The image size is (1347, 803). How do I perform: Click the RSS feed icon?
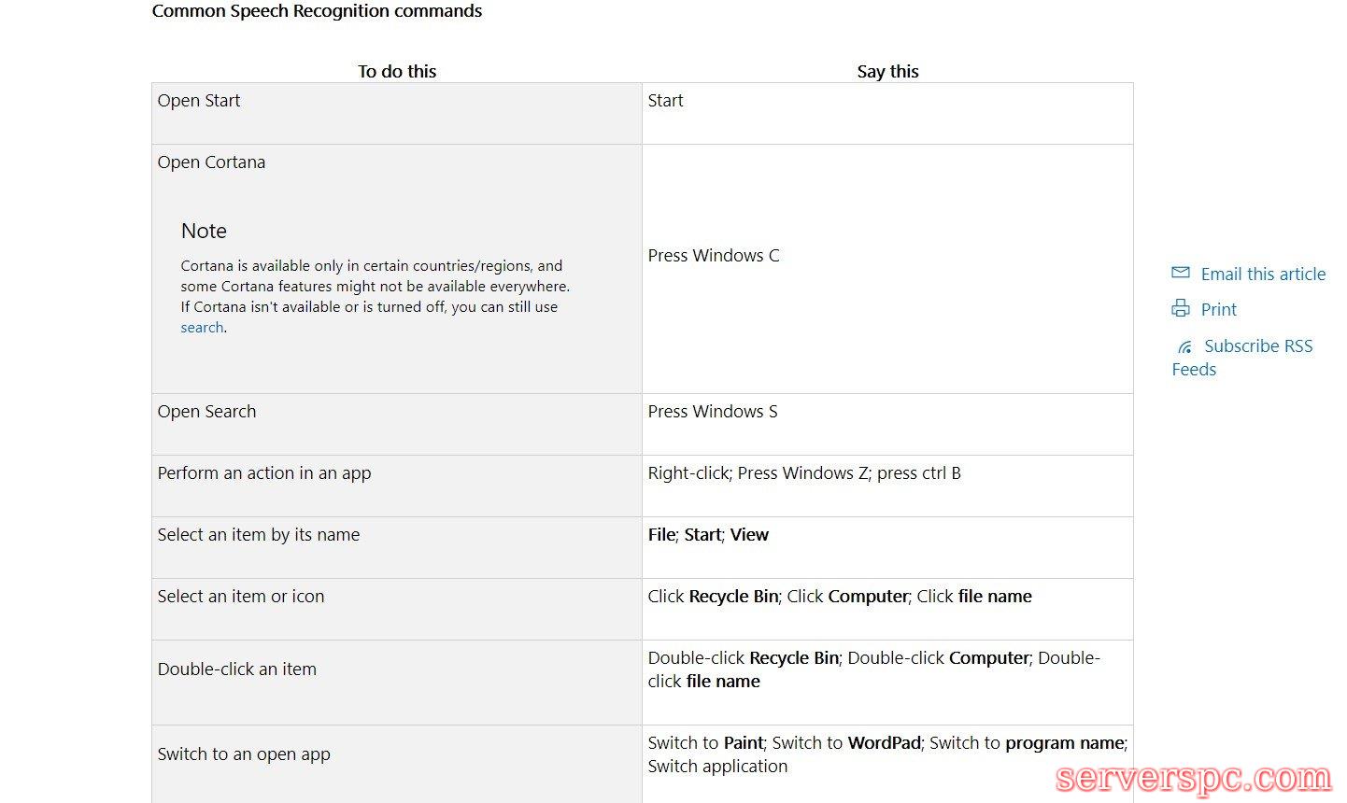tap(1184, 346)
